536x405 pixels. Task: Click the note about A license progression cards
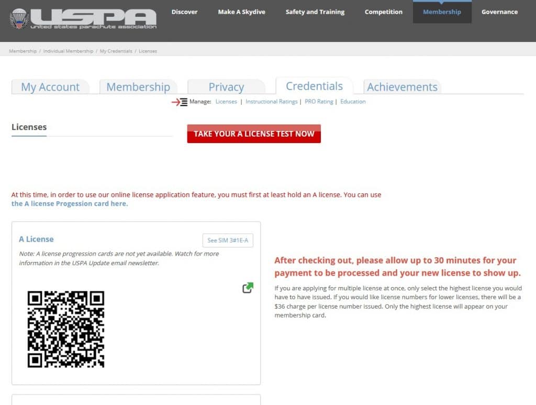click(x=119, y=258)
